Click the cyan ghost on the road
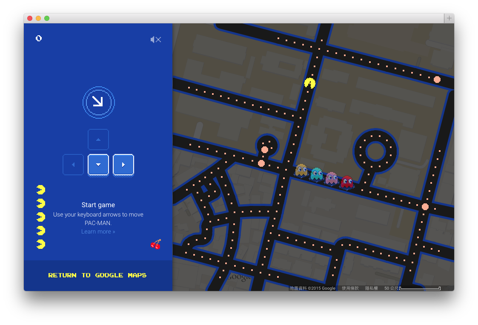Image resolution: width=478 pixels, height=325 pixels. click(316, 174)
